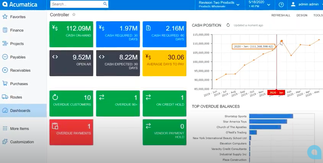Open the Overdue Customers count 10
Image resolution: width=323 pixels, height=163 pixels.
click(x=87, y=98)
